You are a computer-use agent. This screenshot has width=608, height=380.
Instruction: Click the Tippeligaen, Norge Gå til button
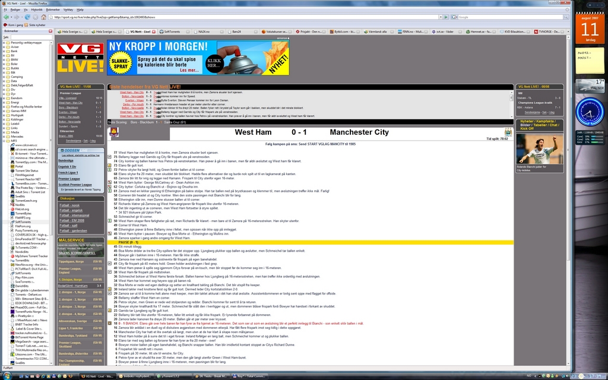[x=97, y=261]
